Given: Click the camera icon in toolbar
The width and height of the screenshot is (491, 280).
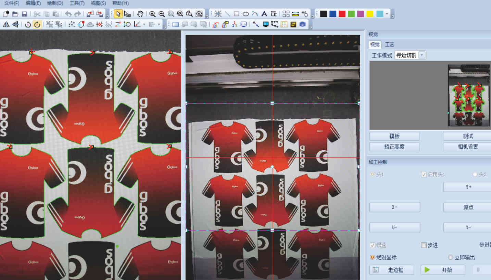Looking at the screenshot, I should point(302,24).
